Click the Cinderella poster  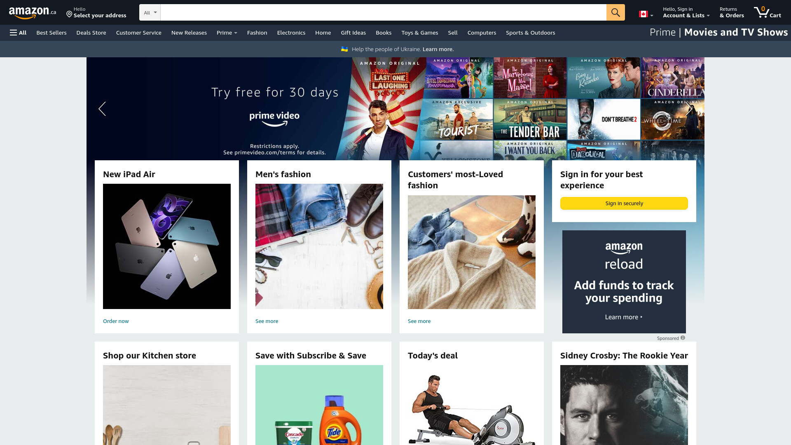click(x=673, y=77)
